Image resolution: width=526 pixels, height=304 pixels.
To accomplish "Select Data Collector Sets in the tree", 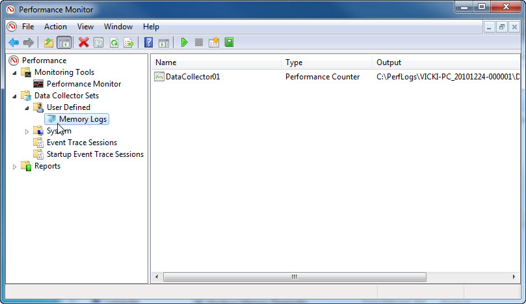I will 66,96.
